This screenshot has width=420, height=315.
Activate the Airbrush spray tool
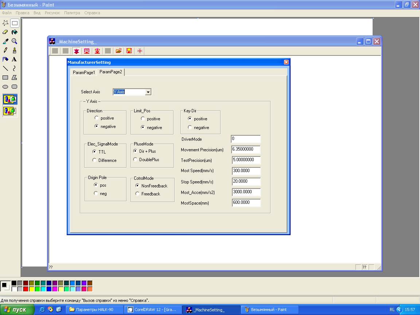coord(5,59)
